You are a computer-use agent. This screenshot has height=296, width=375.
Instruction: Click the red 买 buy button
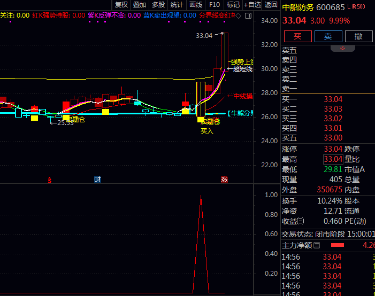[x=298, y=36]
